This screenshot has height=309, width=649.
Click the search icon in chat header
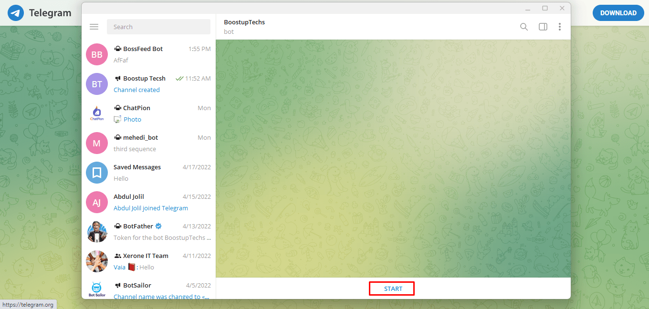click(523, 27)
